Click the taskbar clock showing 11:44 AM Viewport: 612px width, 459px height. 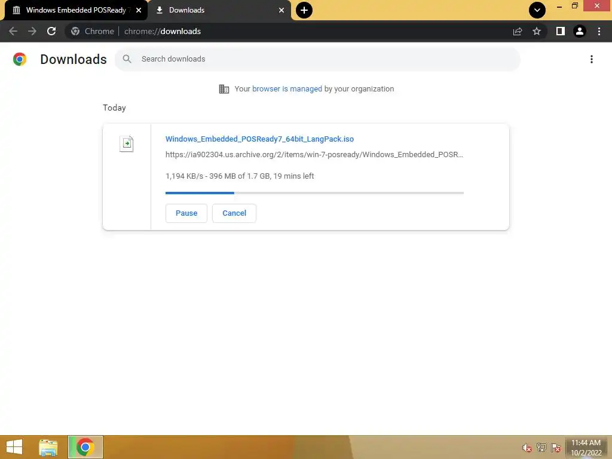point(586,448)
